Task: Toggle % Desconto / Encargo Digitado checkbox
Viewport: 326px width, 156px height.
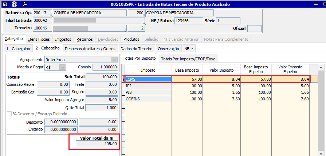Action: coord(9,114)
